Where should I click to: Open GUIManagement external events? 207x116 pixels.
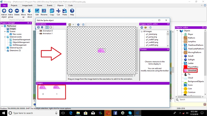click(20, 45)
